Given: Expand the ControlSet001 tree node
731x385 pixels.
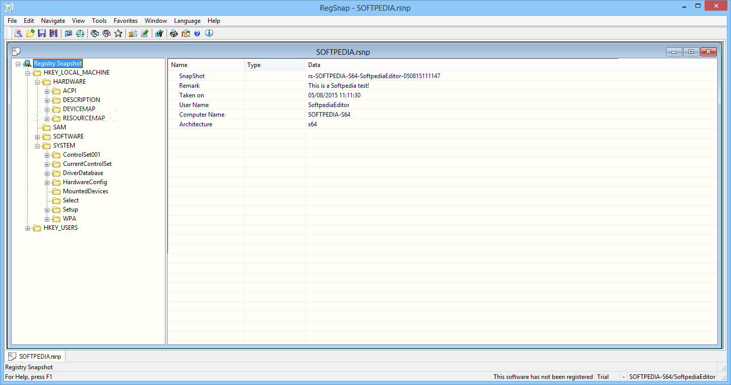Looking at the screenshot, I should pos(47,155).
